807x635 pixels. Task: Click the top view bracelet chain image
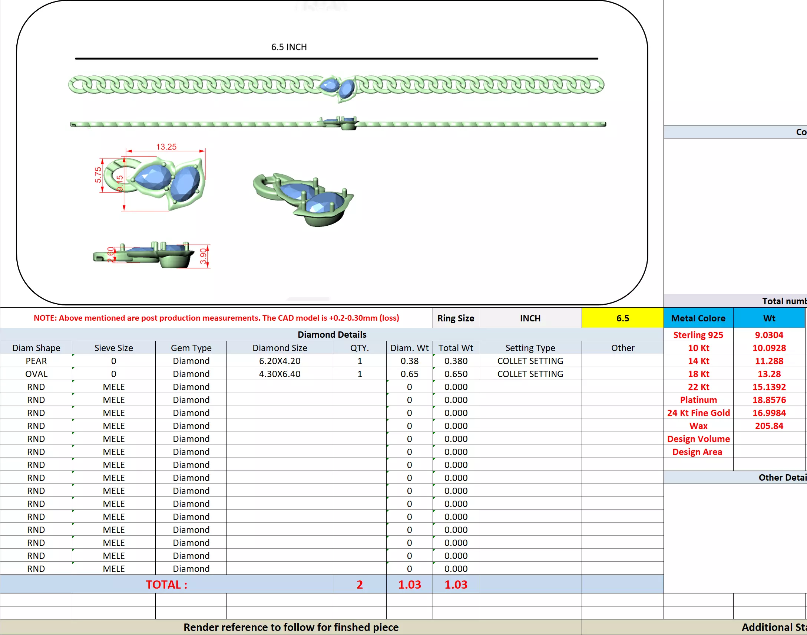[336, 85]
